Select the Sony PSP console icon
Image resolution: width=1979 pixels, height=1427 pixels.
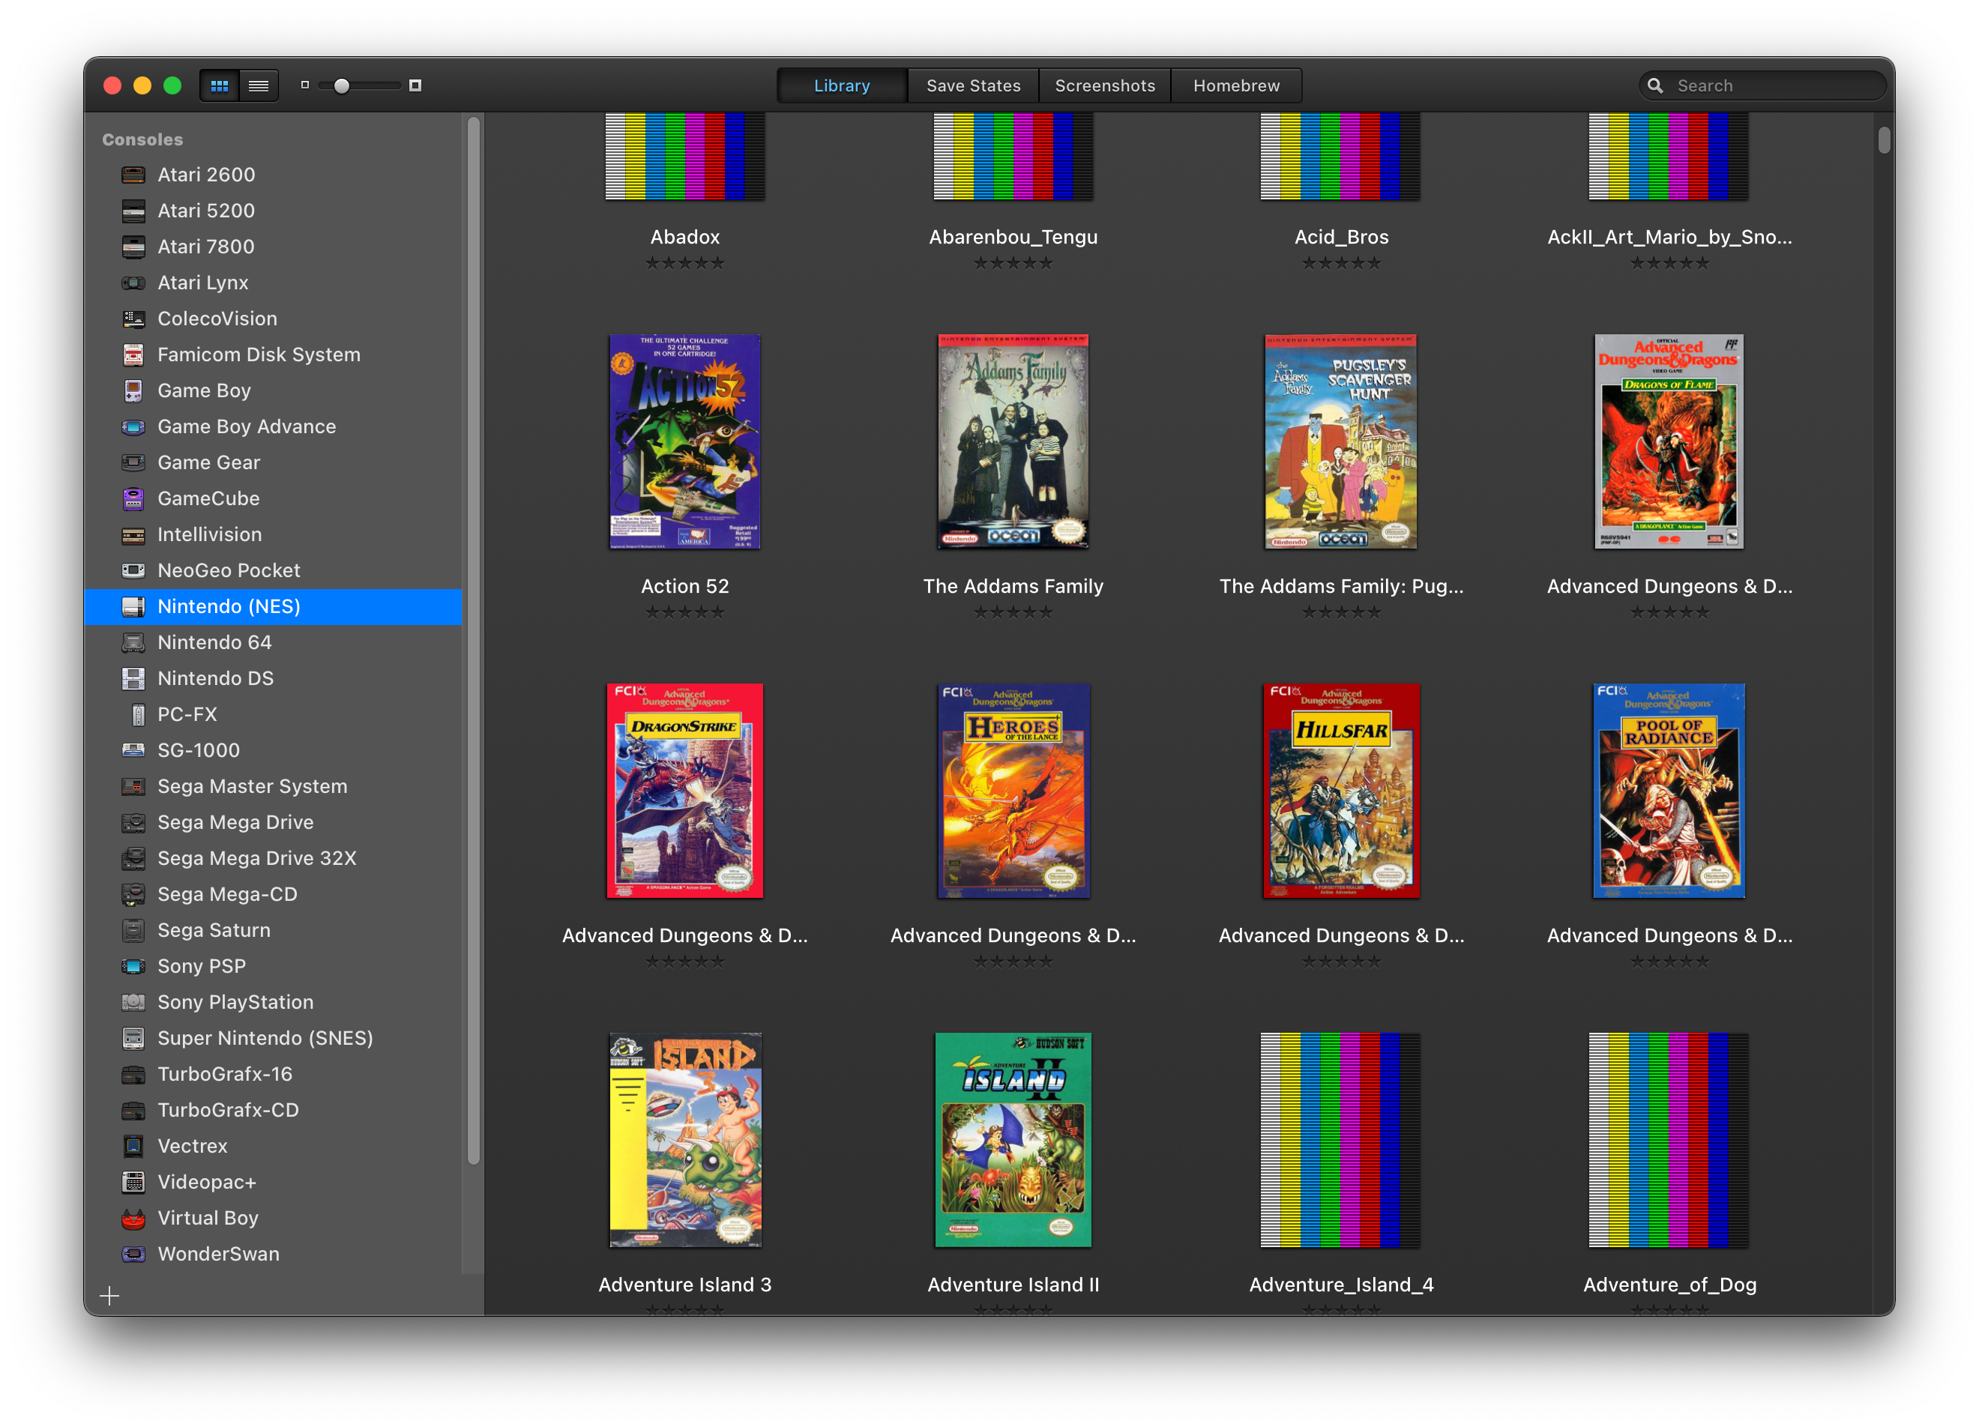tap(133, 967)
